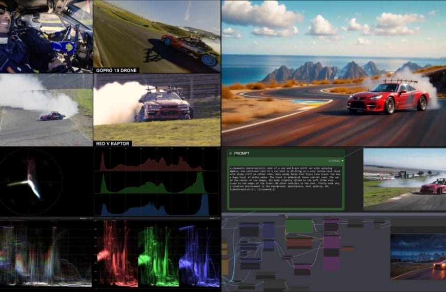The width and height of the screenshot is (446, 292).
Task: Select the RED V RAPTOR label
Action: (x=113, y=143)
